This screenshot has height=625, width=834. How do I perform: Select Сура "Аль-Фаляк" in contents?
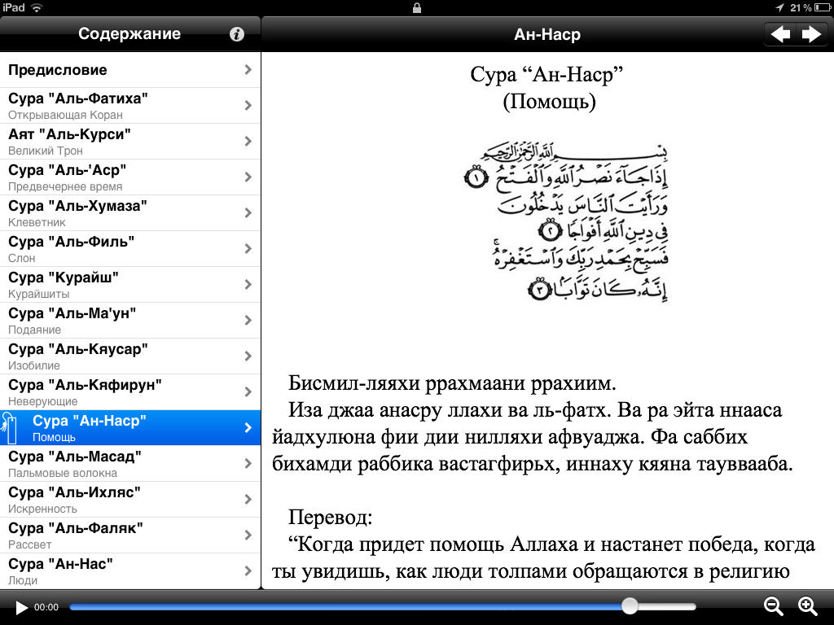tap(130, 535)
